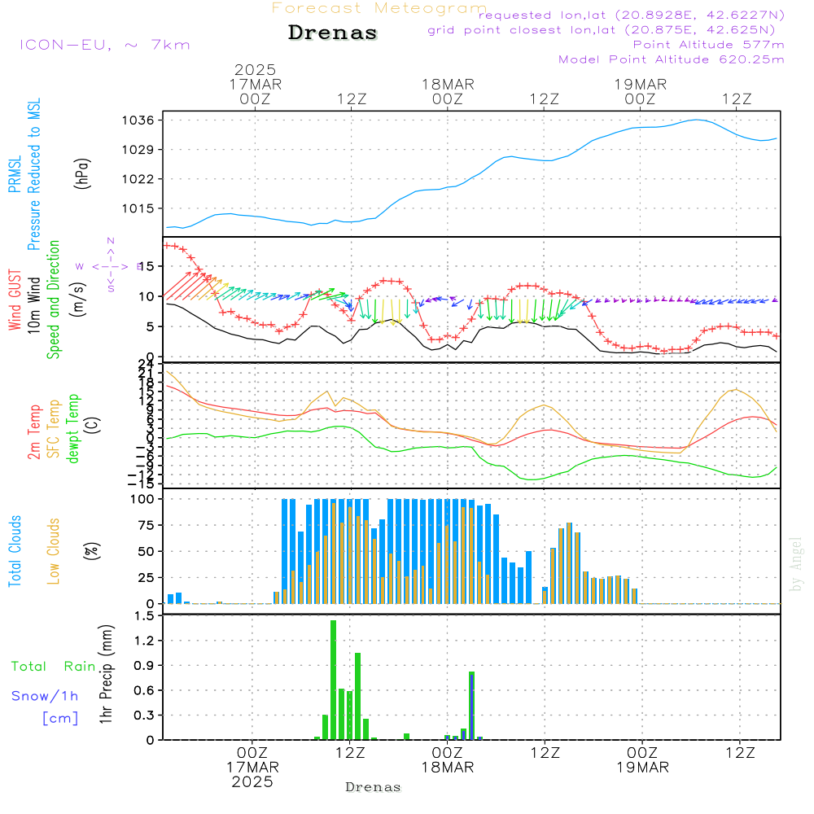
Task: Click the 'by Angel' vertical credit text
Action: pyautogui.click(x=795, y=564)
